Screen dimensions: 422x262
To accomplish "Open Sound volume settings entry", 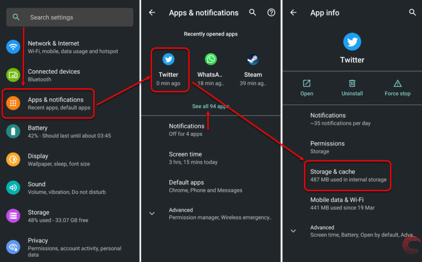I will pyautogui.click(x=66, y=188).
